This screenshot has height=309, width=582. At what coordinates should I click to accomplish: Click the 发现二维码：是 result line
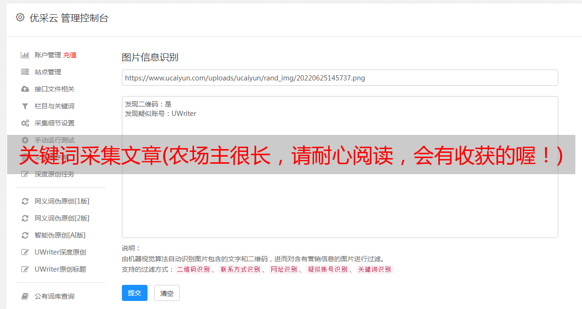click(148, 104)
